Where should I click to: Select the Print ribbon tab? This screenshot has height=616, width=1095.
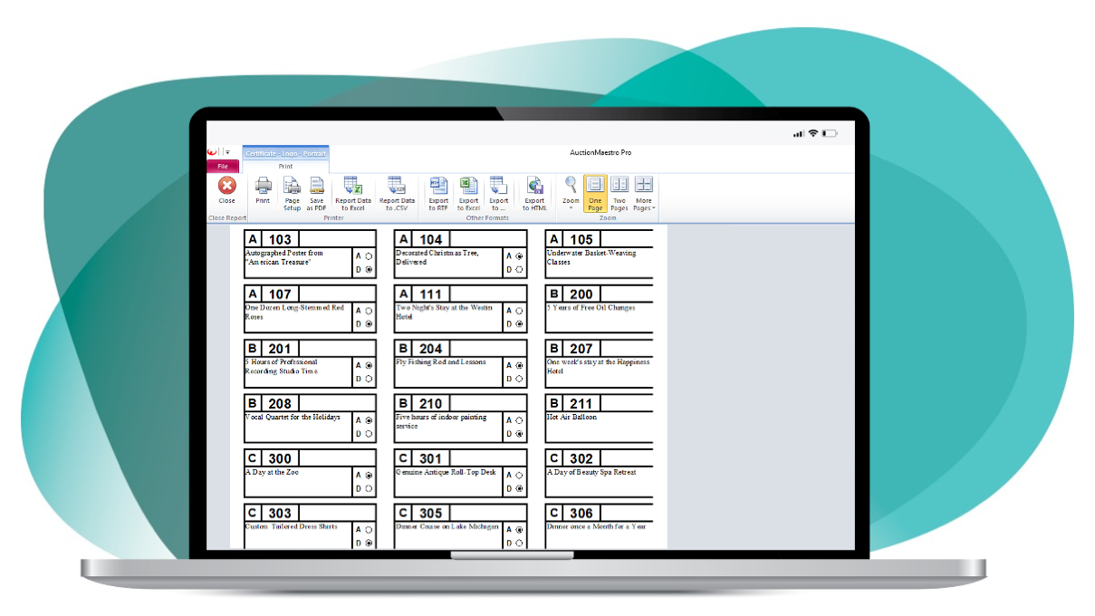pyautogui.click(x=285, y=167)
